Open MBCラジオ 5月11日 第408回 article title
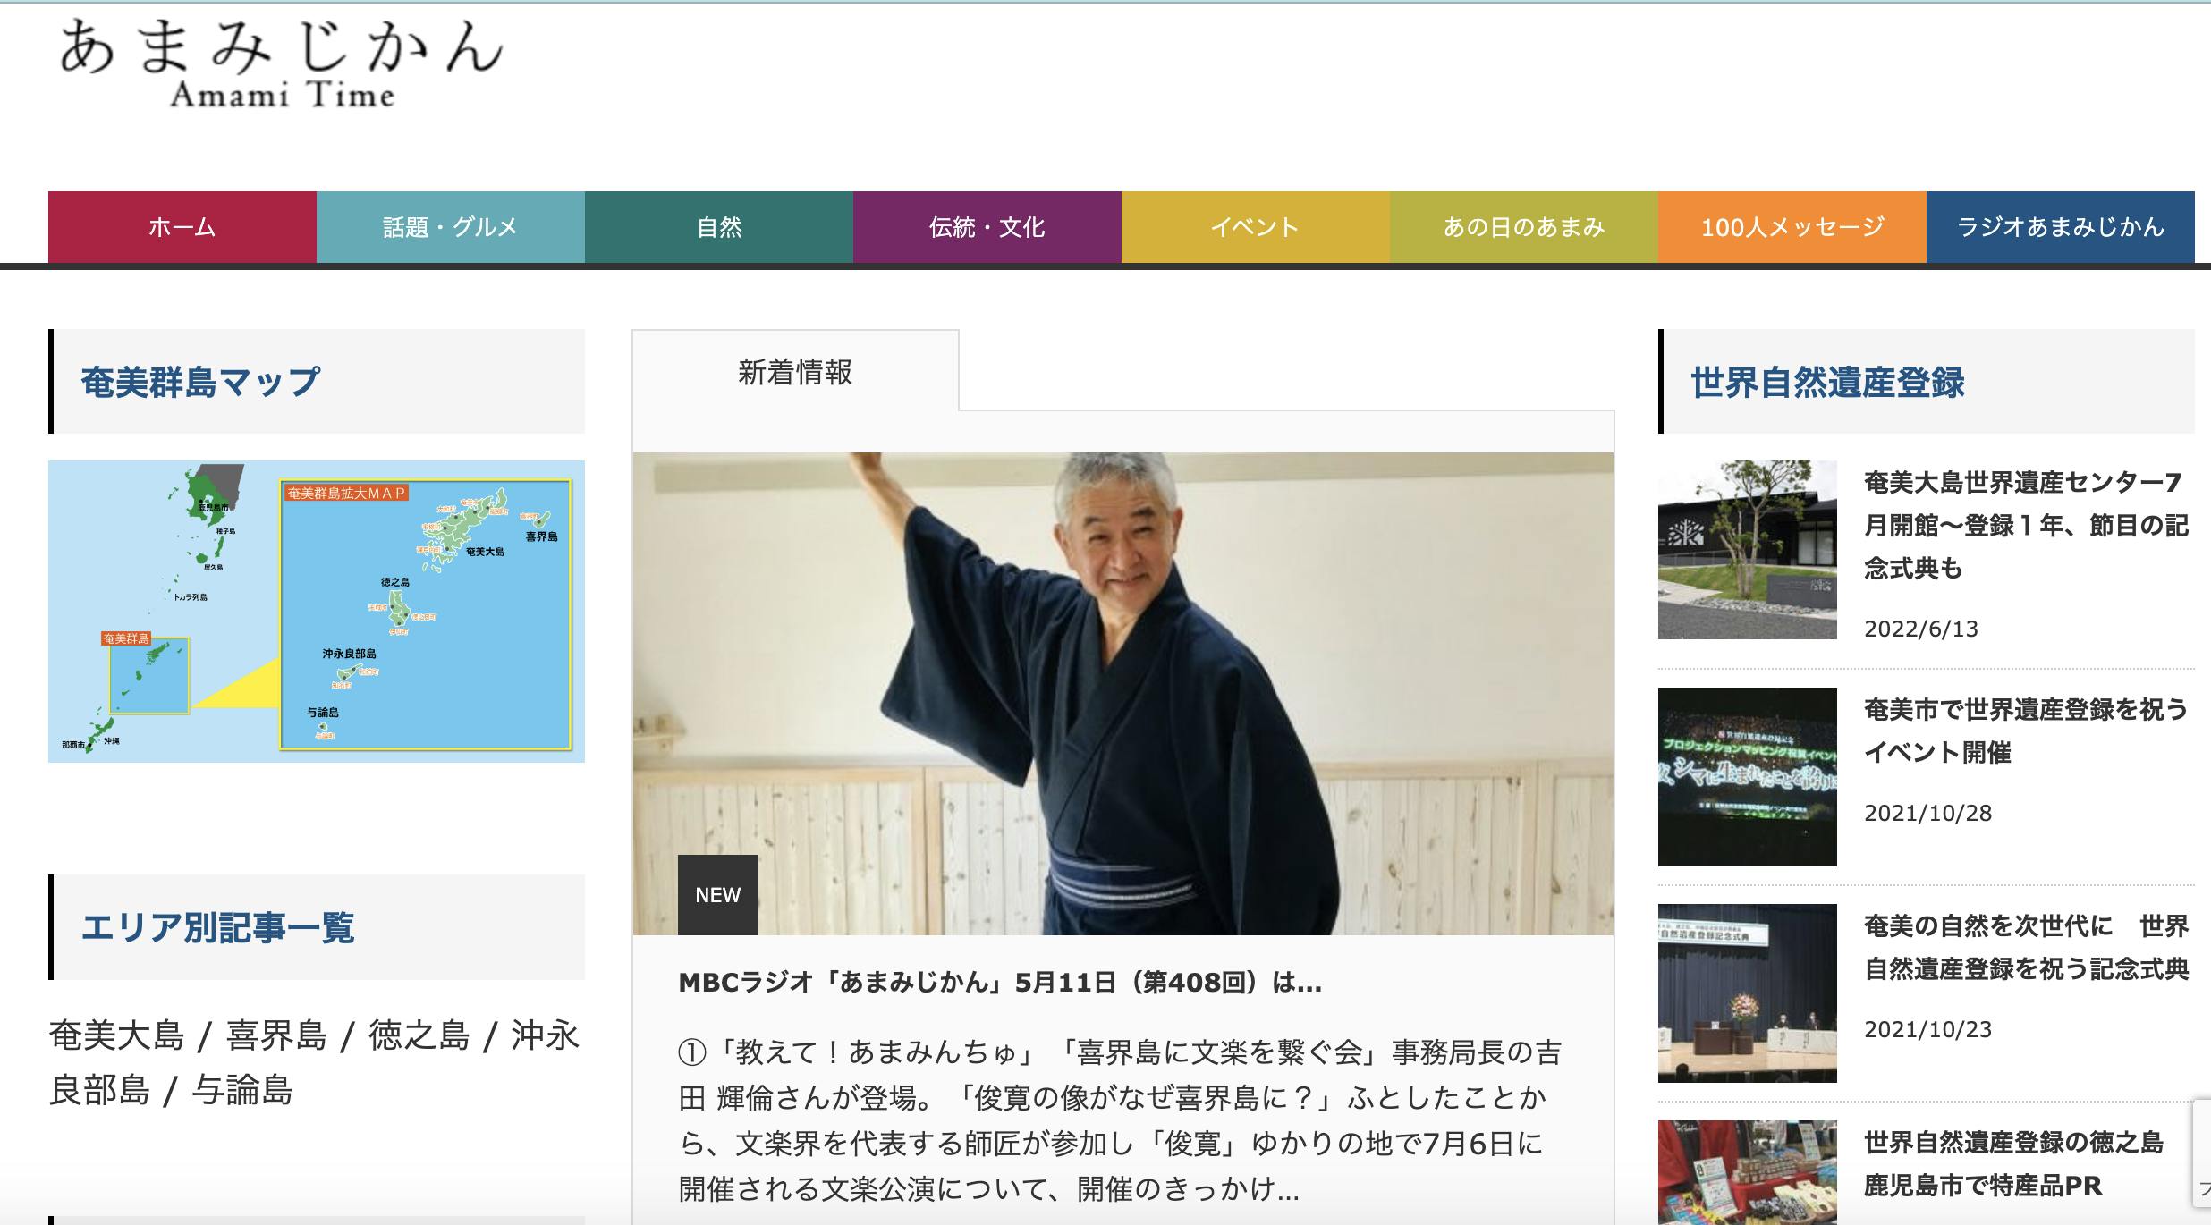 click(999, 984)
